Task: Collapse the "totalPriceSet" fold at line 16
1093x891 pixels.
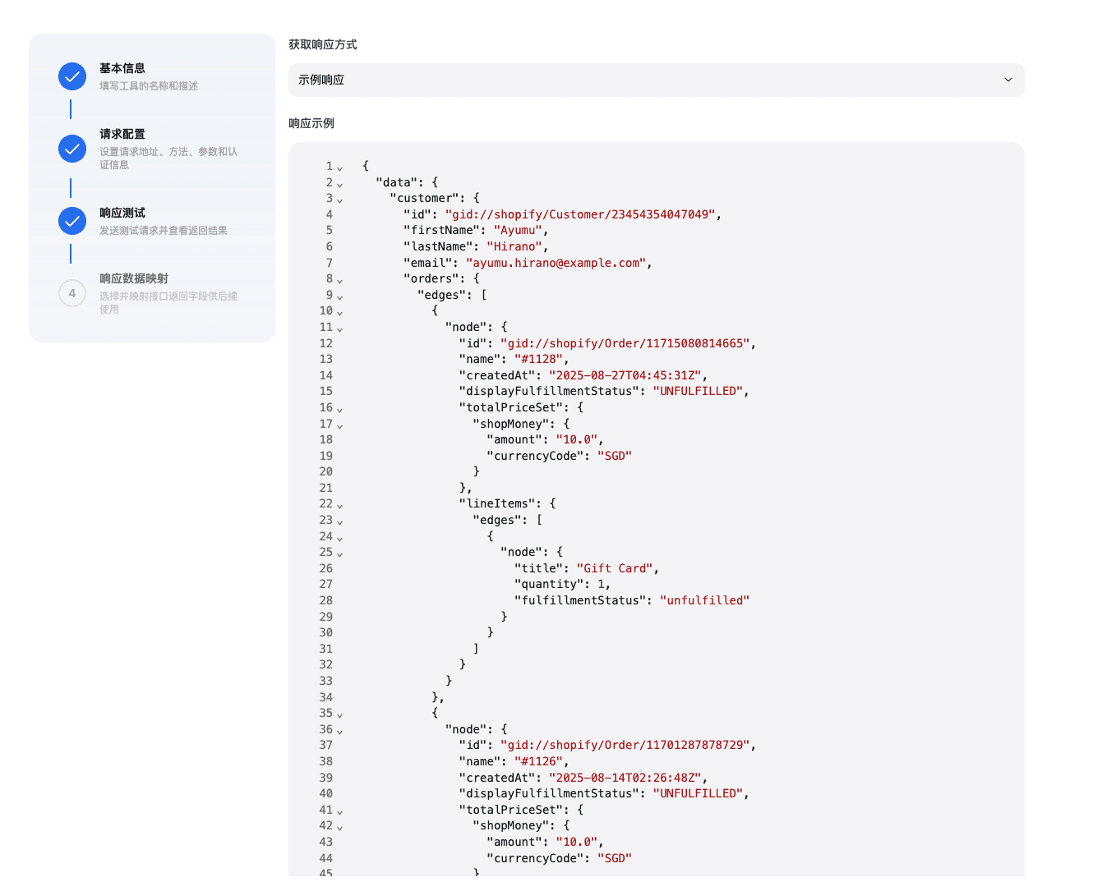Action: (x=339, y=409)
